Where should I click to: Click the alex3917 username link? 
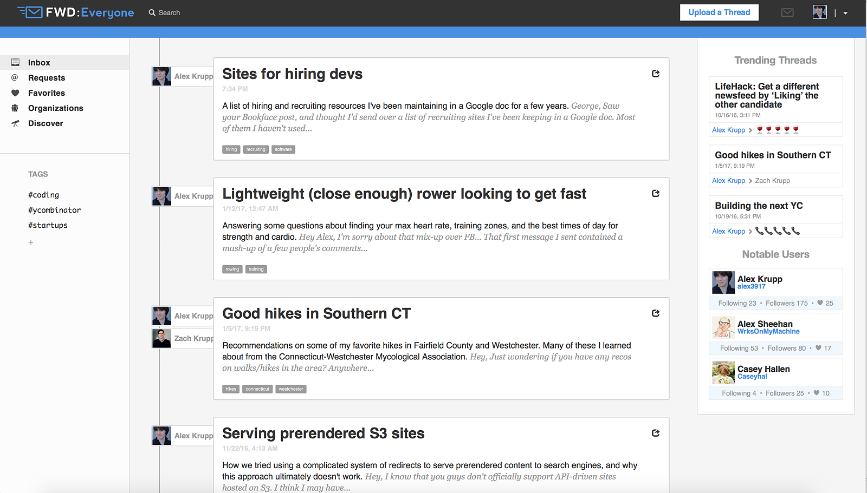pos(751,287)
